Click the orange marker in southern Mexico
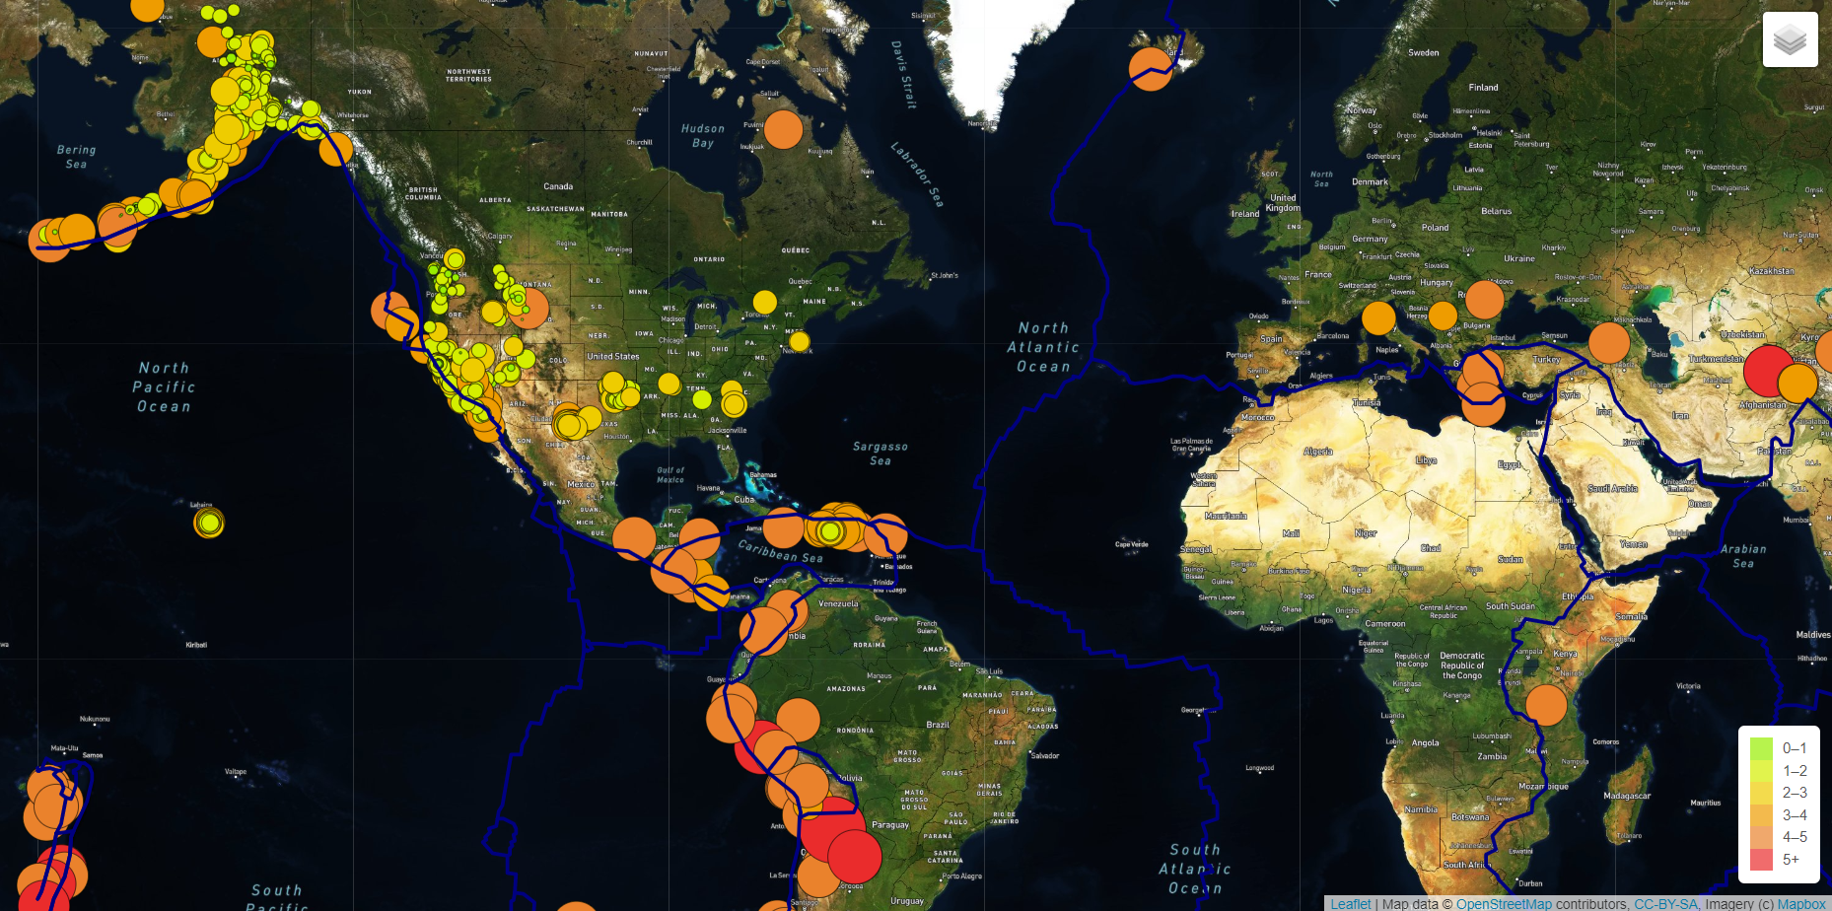Image resolution: width=1832 pixels, height=911 pixels. pyautogui.click(x=634, y=538)
